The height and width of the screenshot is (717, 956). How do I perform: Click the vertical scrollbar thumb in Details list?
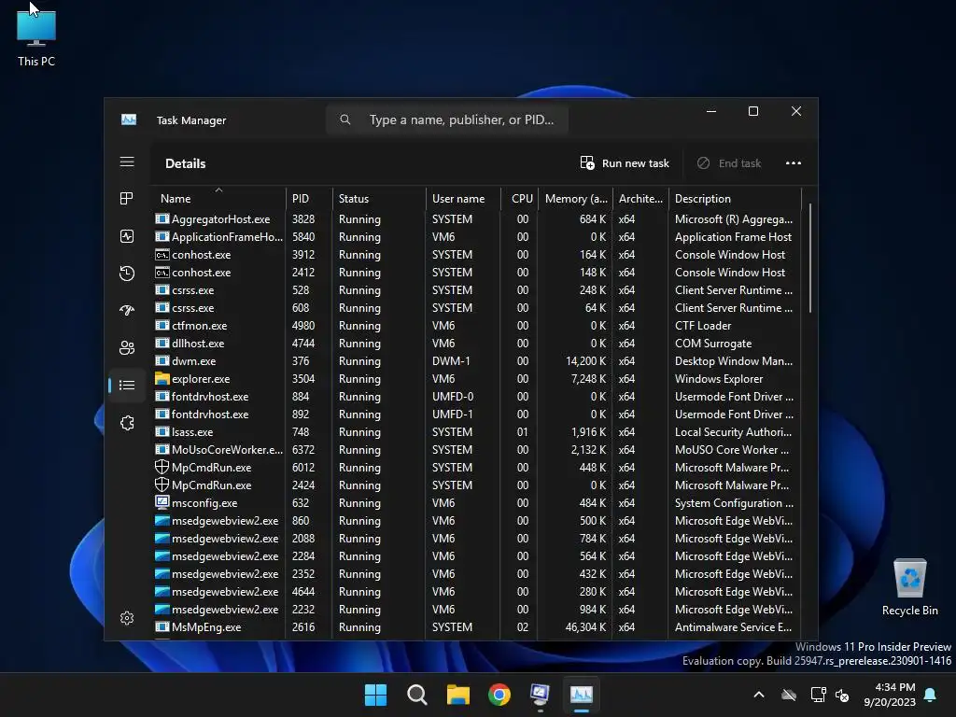[x=809, y=259]
